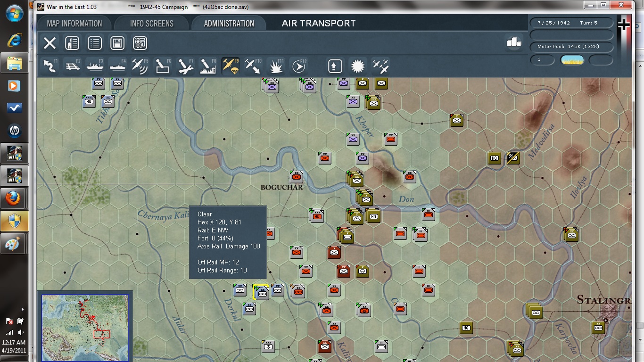
Task: Open Windows Explorer folder in taskbar
Action: pyautogui.click(x=14, y=63)
